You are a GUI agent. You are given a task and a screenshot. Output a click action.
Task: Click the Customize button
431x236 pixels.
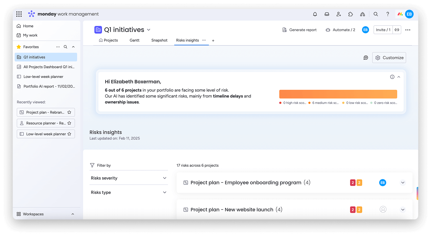[389, 57]
